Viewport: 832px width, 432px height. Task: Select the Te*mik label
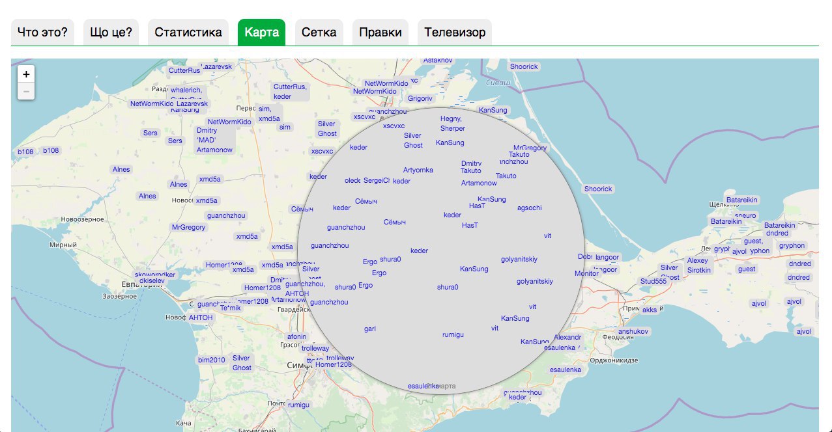[230, 308]
